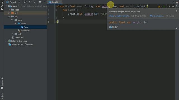The image size is (179, 100).
Task: Click the Expand All icon in Project toolbar
Action: click(x=30, y=2)
